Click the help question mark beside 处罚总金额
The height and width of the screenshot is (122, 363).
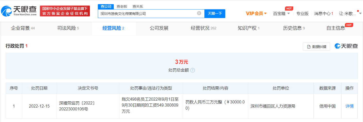pyautogui.click(x=193, y=70)
